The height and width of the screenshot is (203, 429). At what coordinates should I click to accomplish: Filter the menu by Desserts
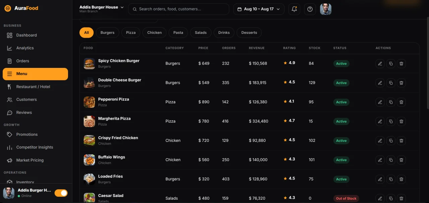249,32
